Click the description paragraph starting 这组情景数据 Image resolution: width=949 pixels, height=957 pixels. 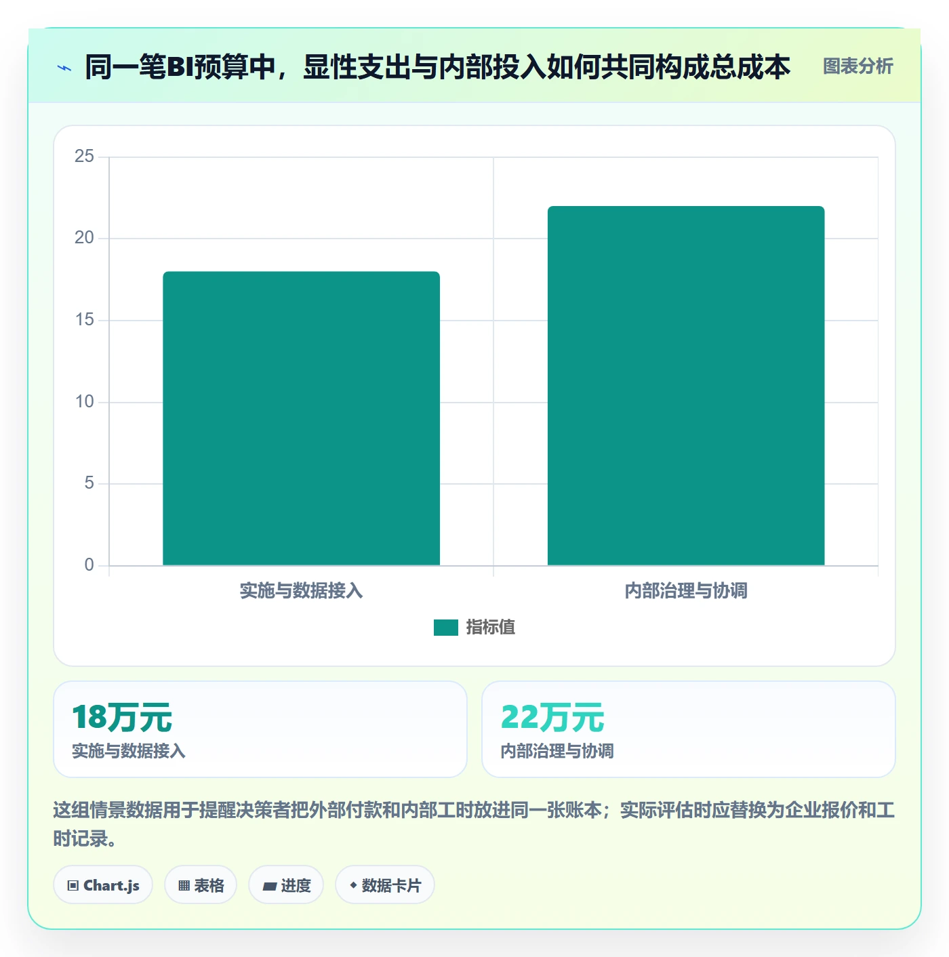(x=474, y=824)
